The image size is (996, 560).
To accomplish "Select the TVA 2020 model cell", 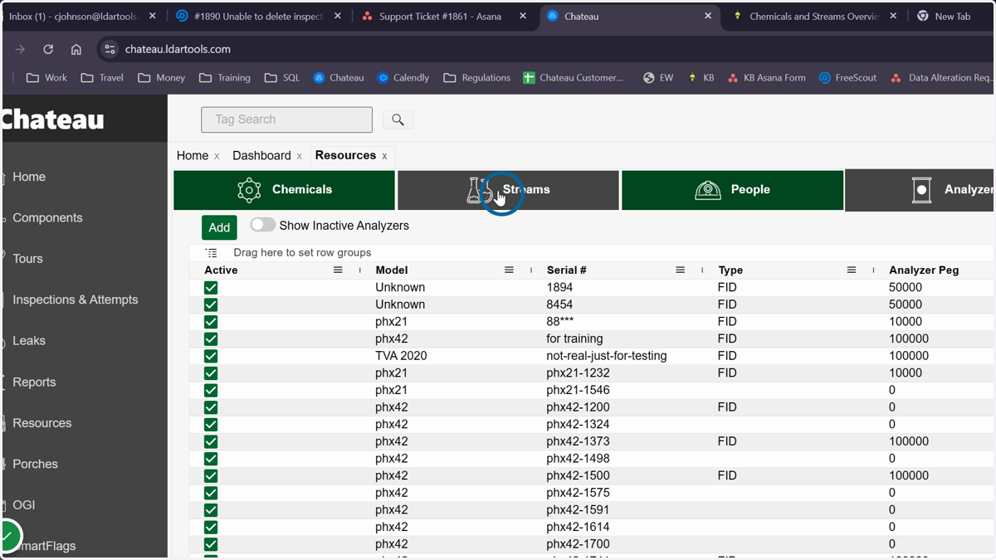I will pyautogui.click(x=401, y=356).
